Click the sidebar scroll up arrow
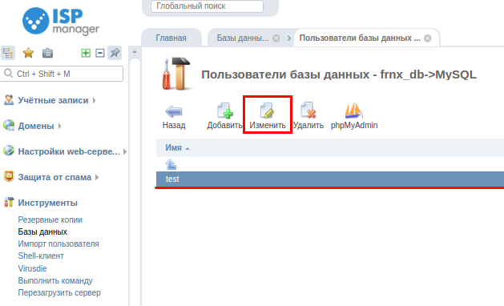This screenshot has width=504, height=306. (x=135, y=52)
